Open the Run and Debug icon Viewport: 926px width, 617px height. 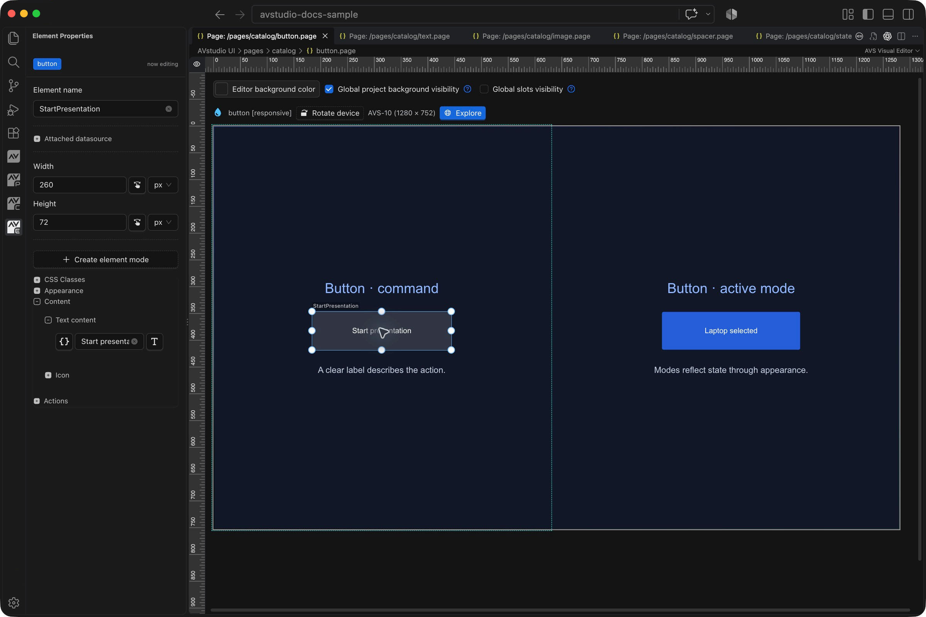[14, 110]
